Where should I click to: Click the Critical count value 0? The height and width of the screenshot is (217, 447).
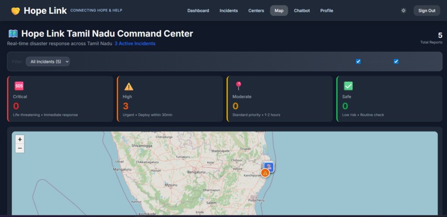point(16,106)
